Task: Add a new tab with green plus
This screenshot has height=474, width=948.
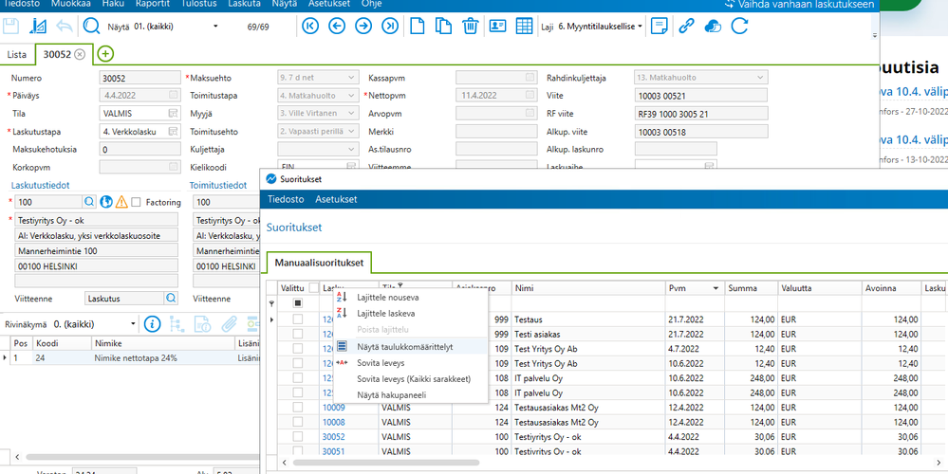Action: [105, 54]
